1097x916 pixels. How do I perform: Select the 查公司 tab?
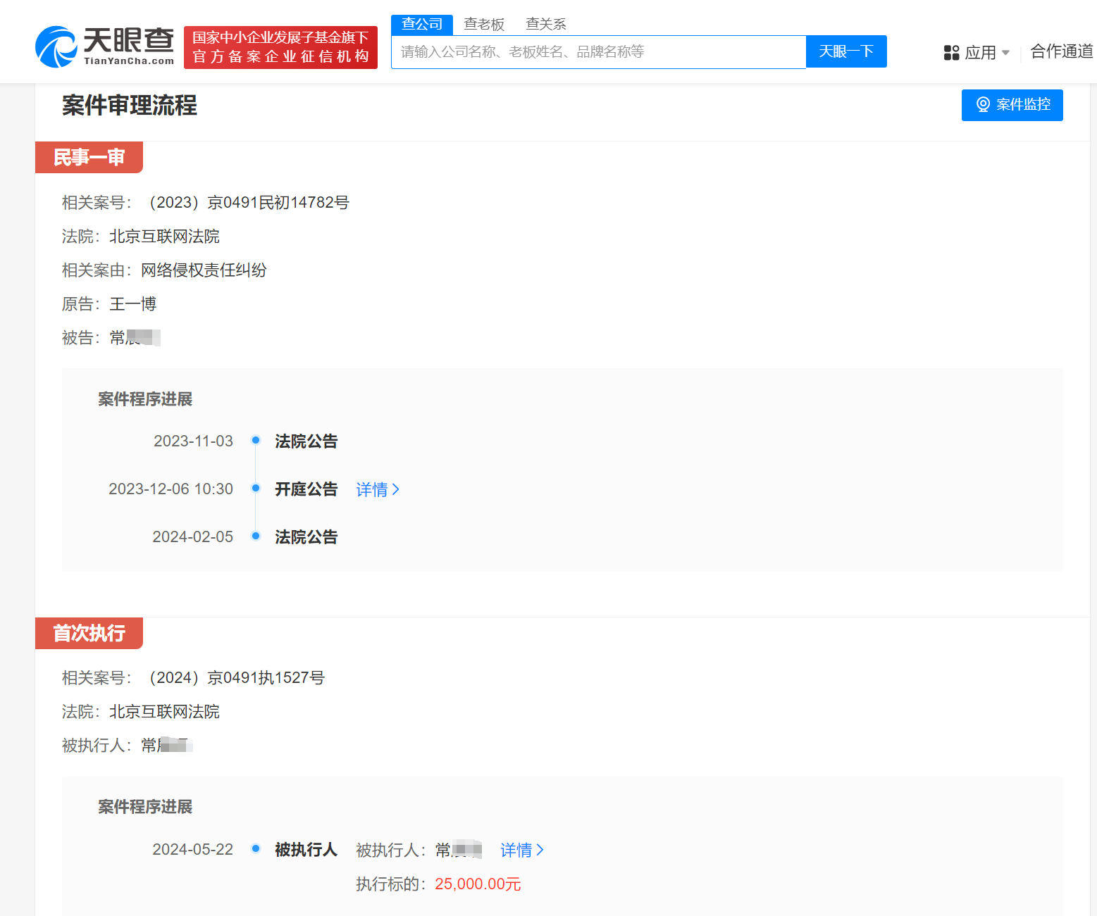click(421, 23)
